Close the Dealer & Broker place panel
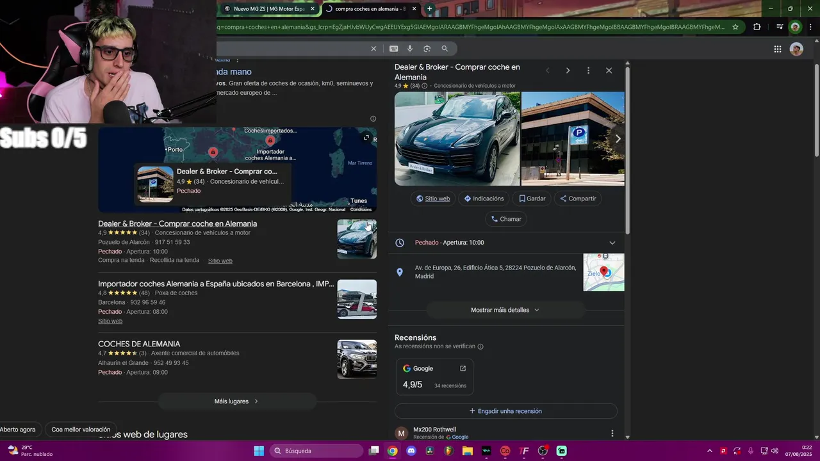 pyautogui.click(x=609, y=70)
